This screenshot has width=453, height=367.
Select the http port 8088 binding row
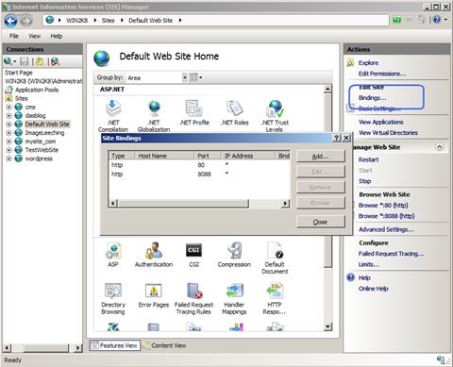[199, 174]
